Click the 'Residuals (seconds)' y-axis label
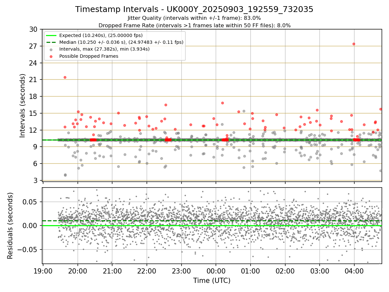The width and height of the screenshot is (389, 292). (10, 225)
